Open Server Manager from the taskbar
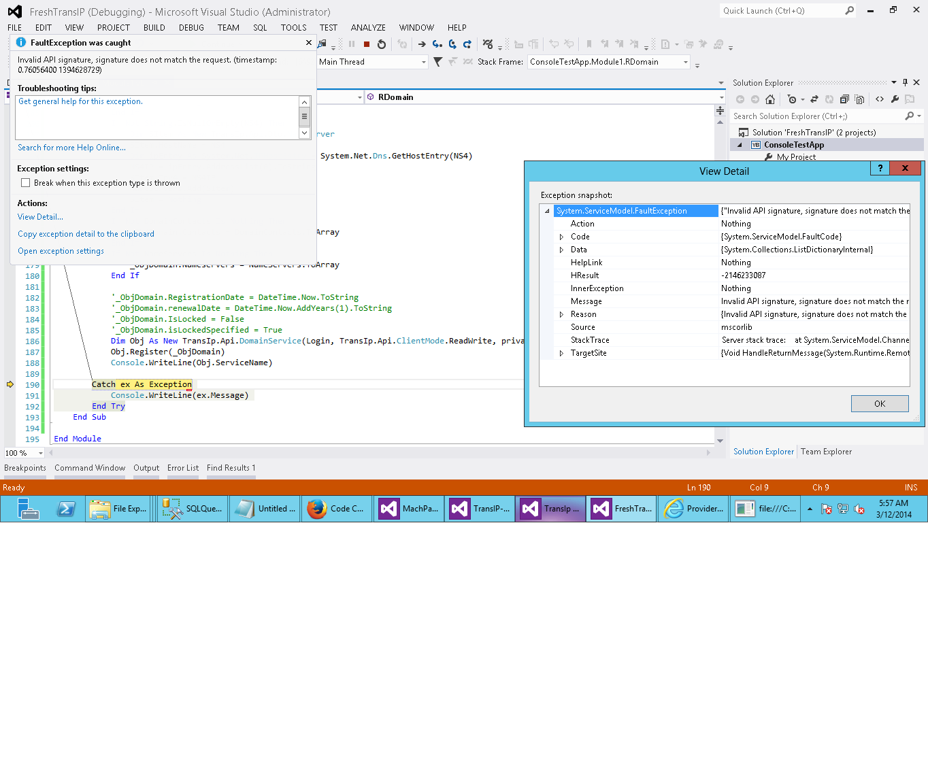The width and height of the screenshot is (928, 757). coord(28,509)
